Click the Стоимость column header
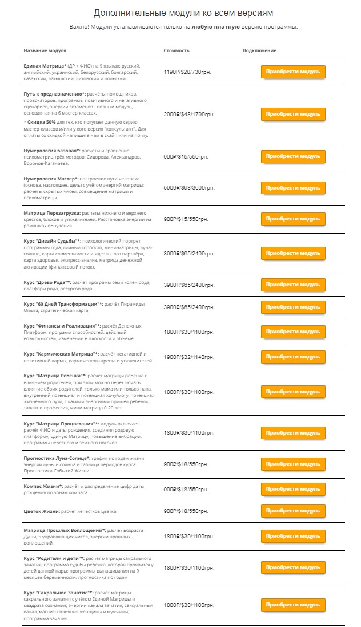This screenshot has width=361, height=627. tap(176, 50)
